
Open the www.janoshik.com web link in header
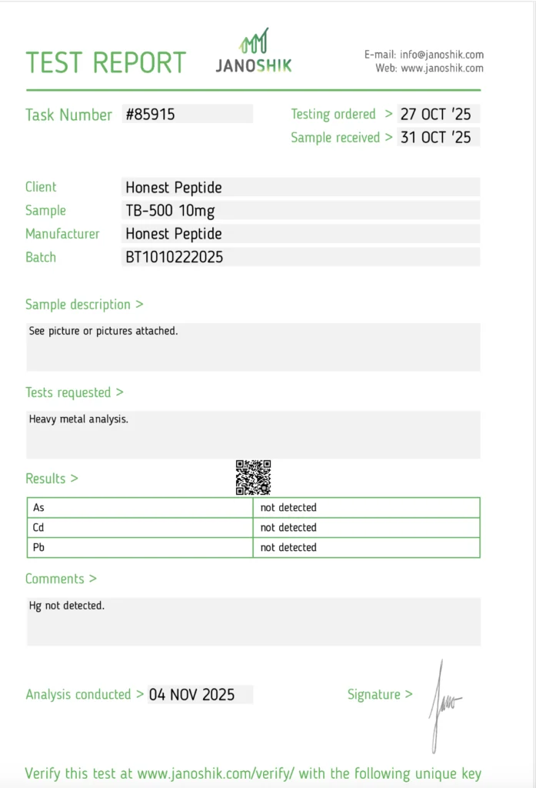pos(442,68)
